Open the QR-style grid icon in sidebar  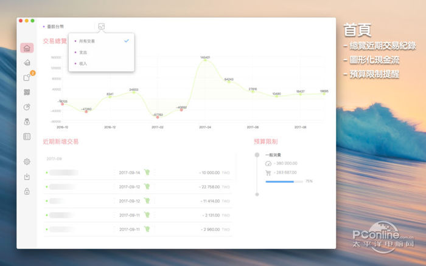click(x=27, y=92)
